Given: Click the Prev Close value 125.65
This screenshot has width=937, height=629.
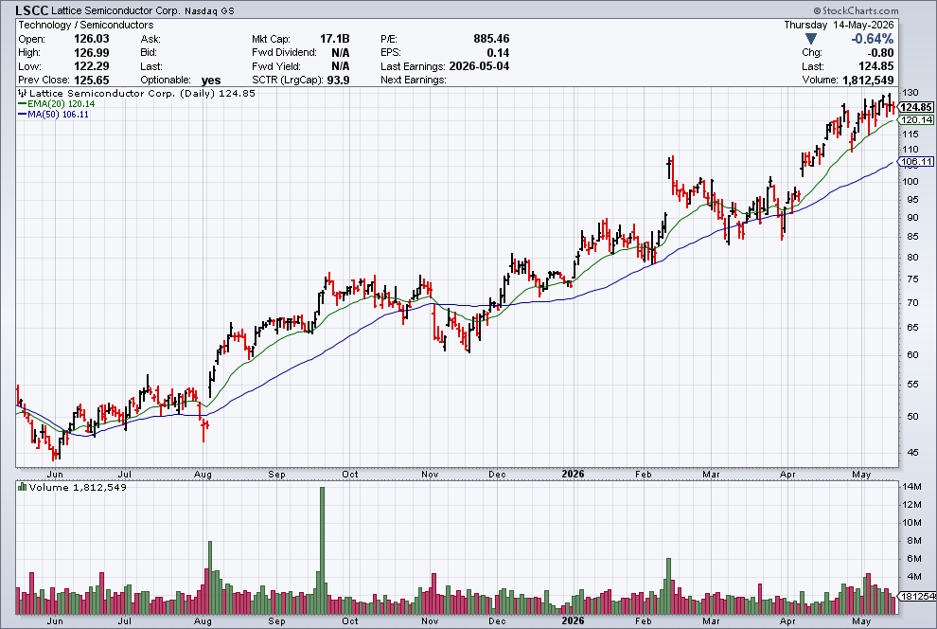Looking at the screenshot, I should (92, 81).
